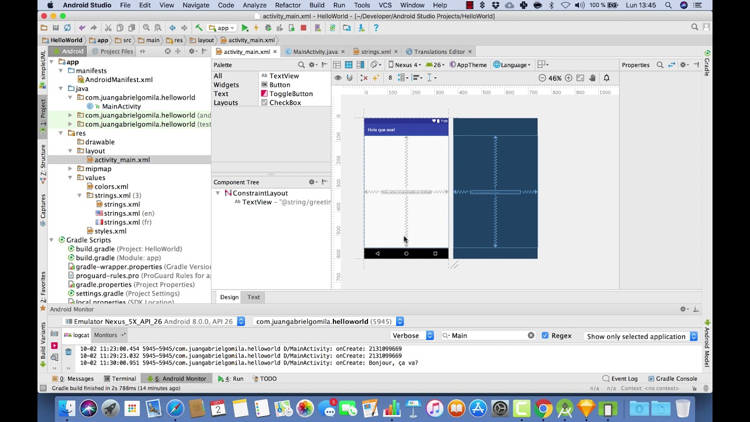The image size is (750, 422).
Task: Click the SDK Manager download icon
Action: (361, 28)
